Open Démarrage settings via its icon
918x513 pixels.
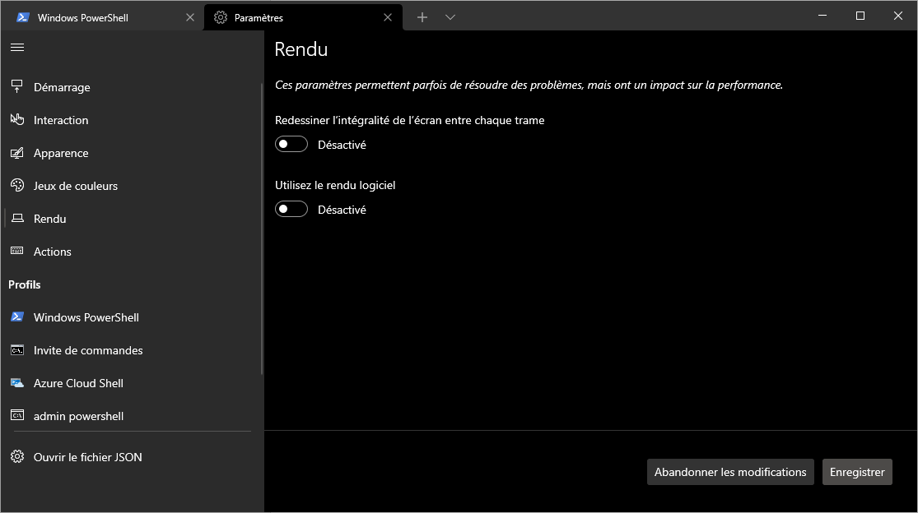pyautogui.click(x=16, y=87)
